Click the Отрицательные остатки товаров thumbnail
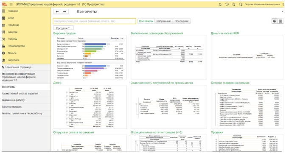The width and height of the screenshot is (286, 153). [169, 143]
